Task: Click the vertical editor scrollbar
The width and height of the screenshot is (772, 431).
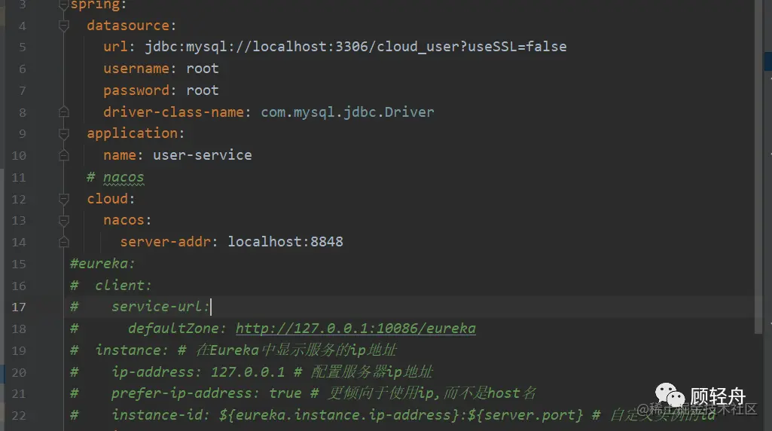Action: tap(758, 167)
